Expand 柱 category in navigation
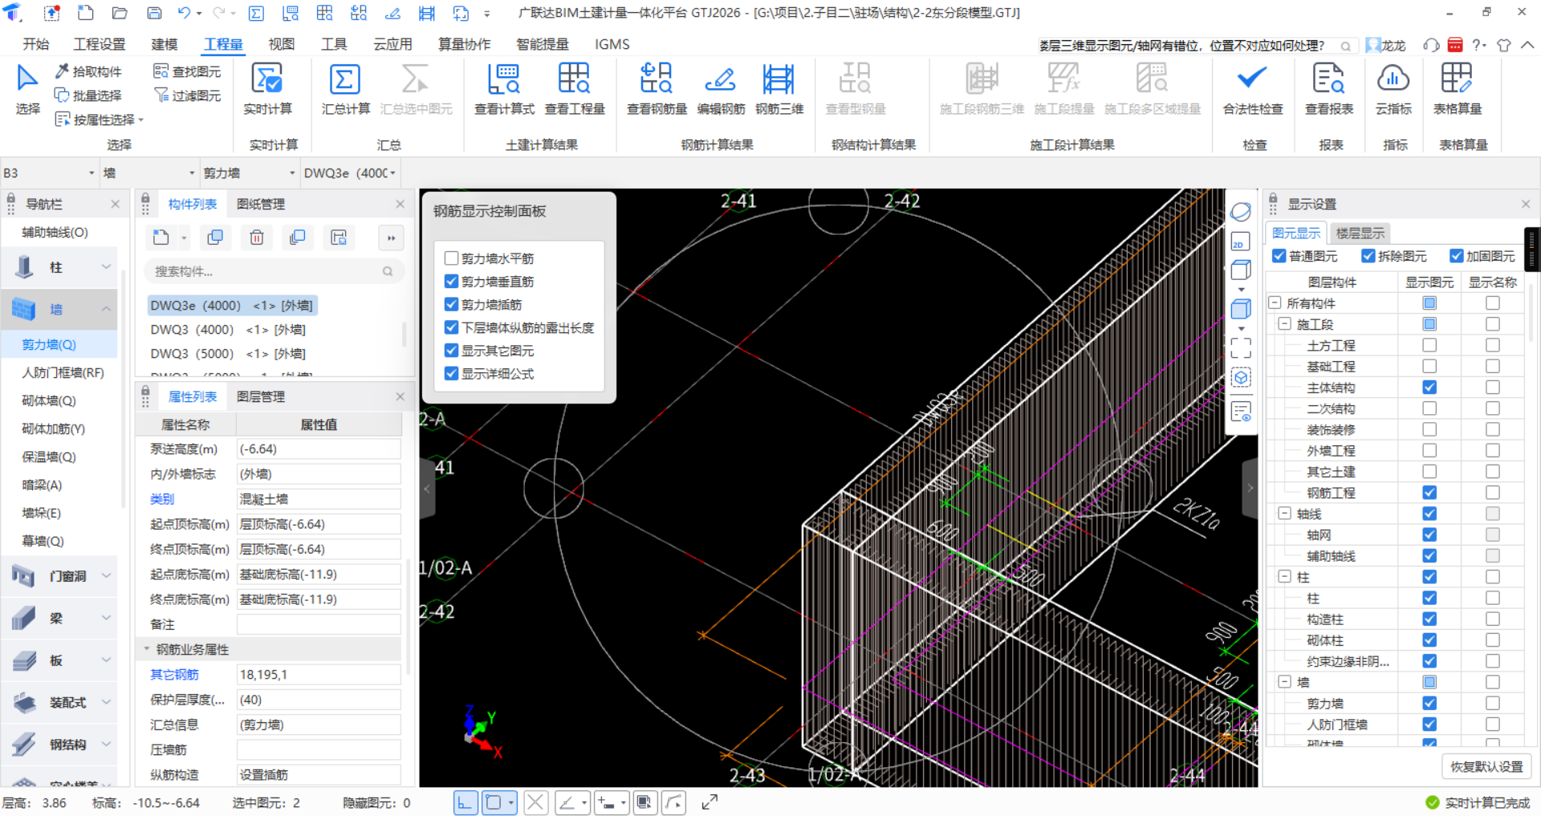 tap(106, 267)
